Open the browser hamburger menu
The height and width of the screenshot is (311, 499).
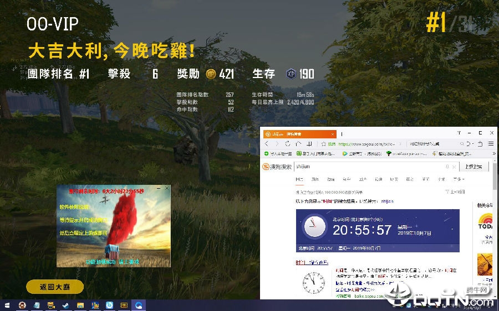pos(491,143)
